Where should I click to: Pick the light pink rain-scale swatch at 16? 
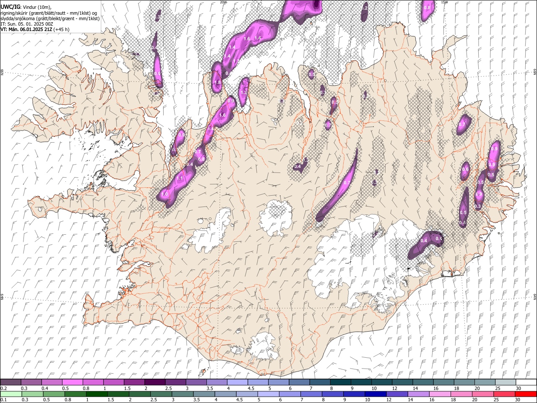(440, 394)
